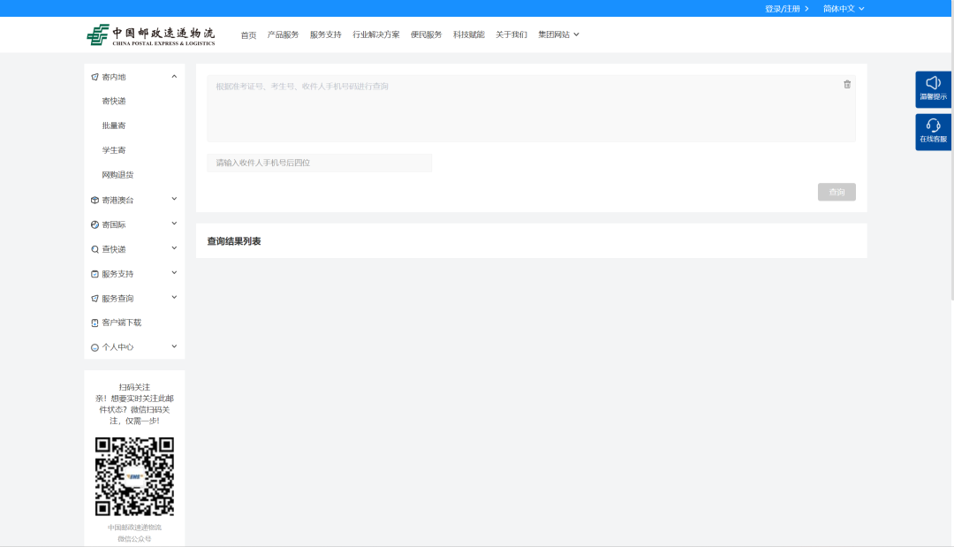Click the 扫码关注 text
Image resolution: width=954 pixels, height=547 pixels.
134,387
